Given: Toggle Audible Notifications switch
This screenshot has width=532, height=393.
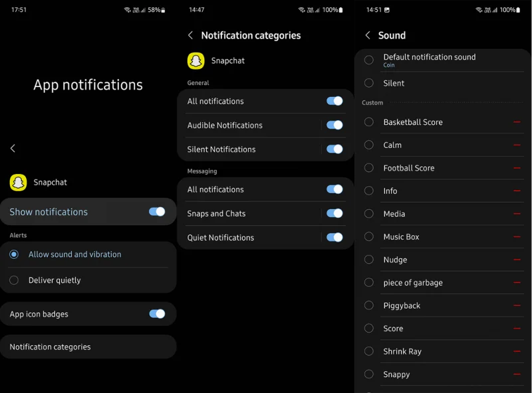Looking at the screenshot, I should (x=334, y=125).
